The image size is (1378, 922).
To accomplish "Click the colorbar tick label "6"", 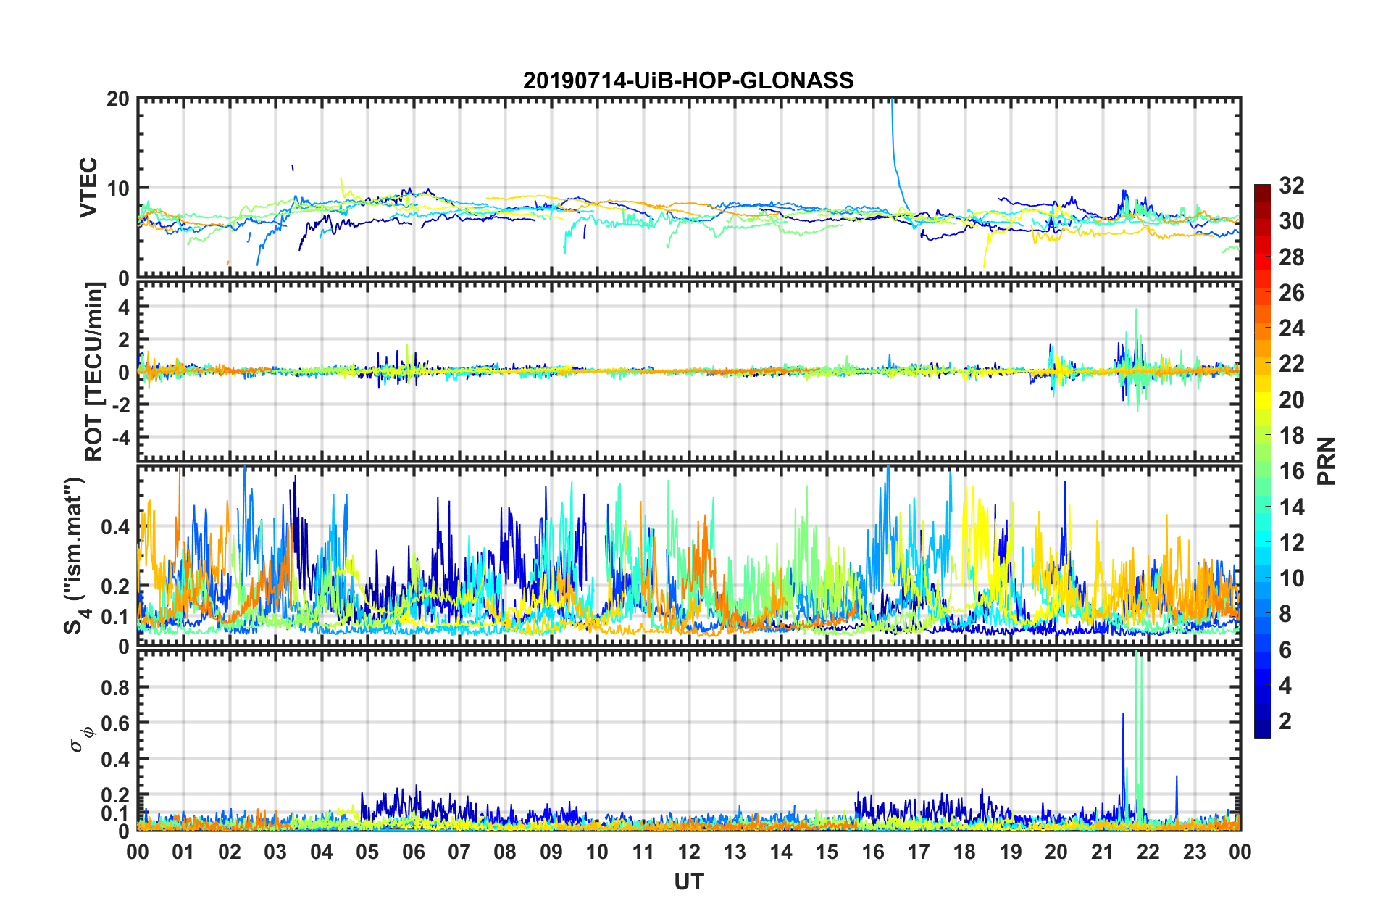I will (x=1285, y=649).
